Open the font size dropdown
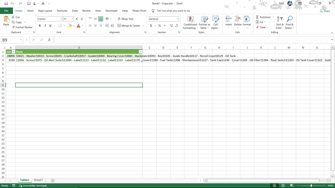Screen dimensions: 335x188 72,19
